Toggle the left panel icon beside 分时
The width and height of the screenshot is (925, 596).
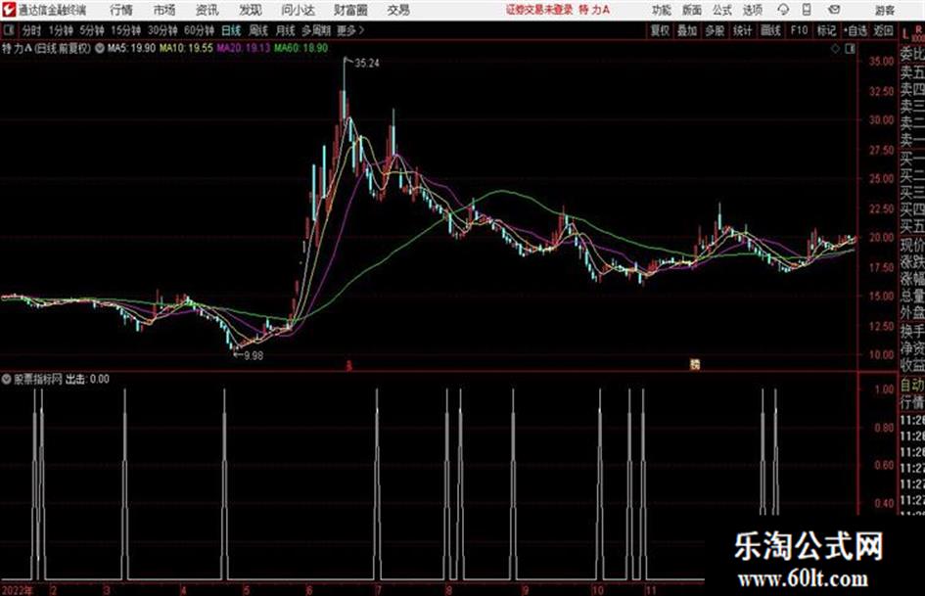click(8, 30)
